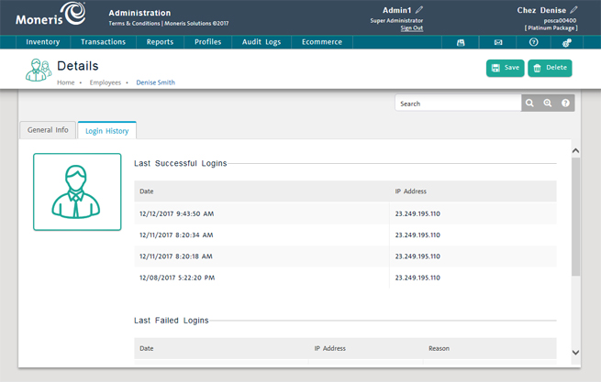
Task: Click Last Successful Logins heading
Action: [x=181, y=163]
